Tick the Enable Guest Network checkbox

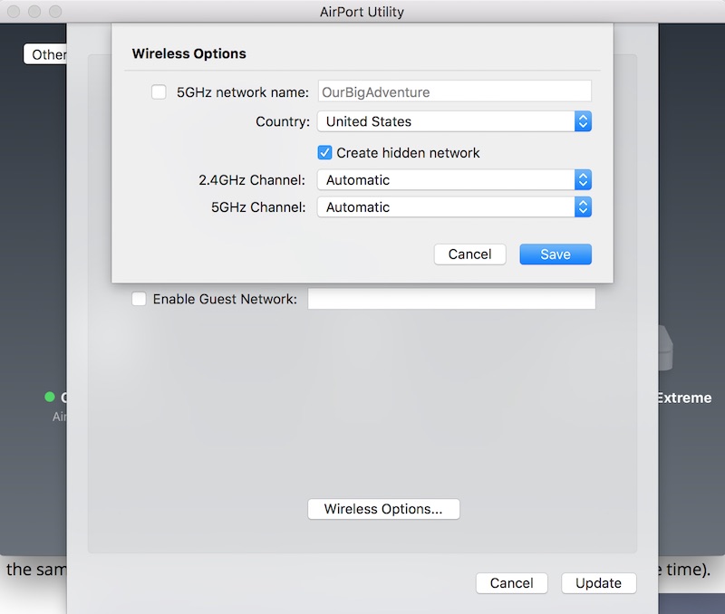pyautogui.click(x=139, y=299)
